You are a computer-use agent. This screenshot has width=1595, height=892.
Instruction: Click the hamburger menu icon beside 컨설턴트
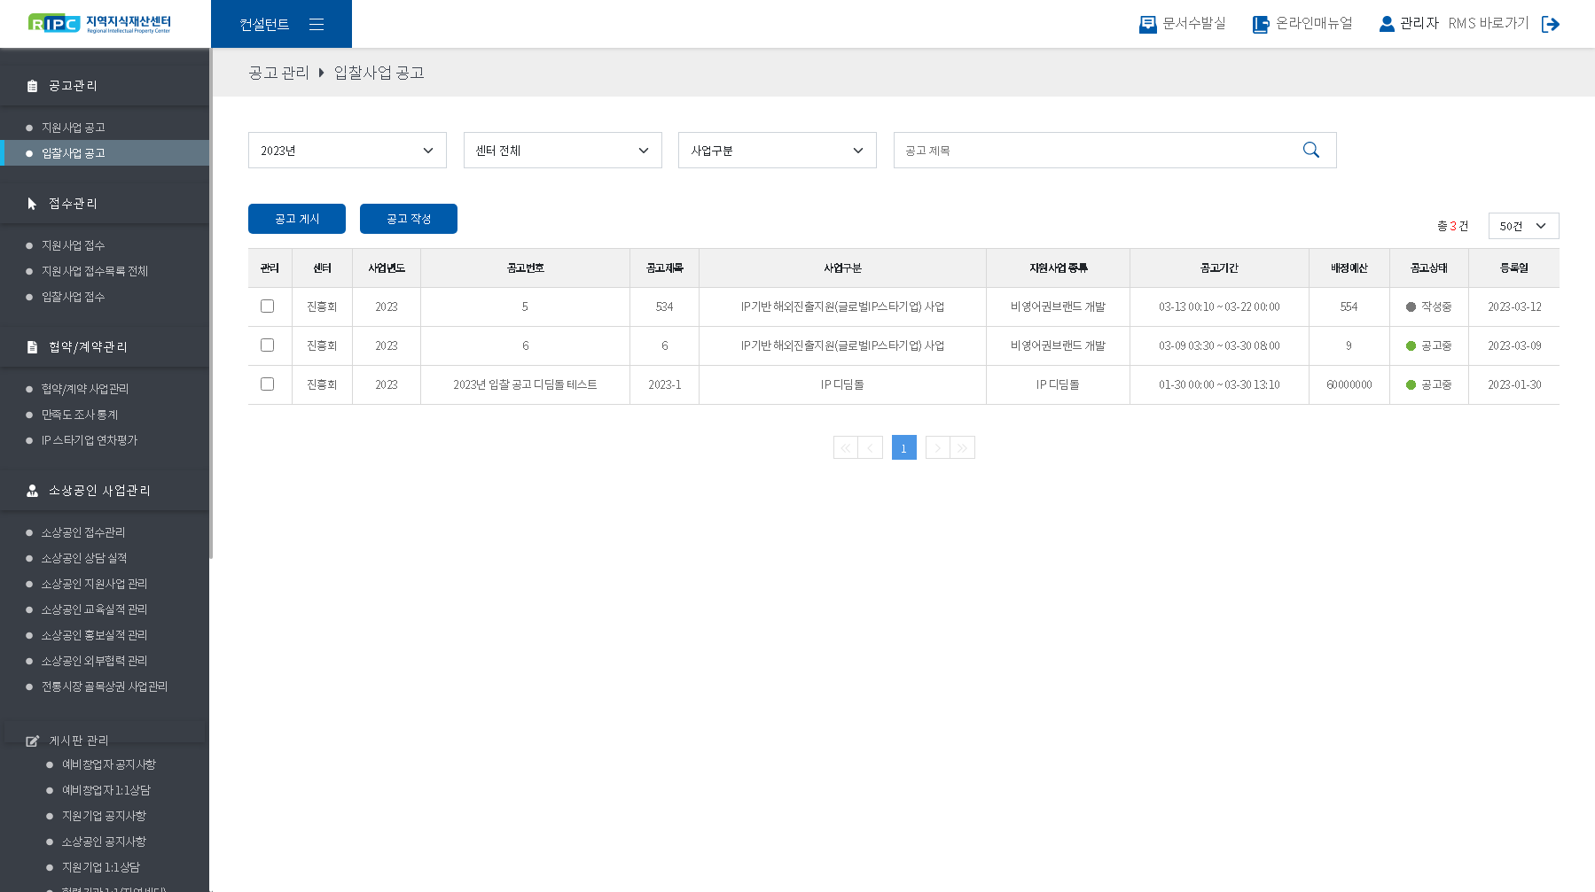point(317,25)
